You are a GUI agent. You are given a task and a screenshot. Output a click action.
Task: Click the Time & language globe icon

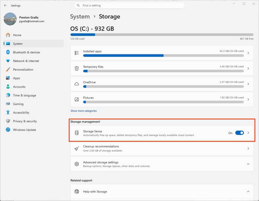click(x=8, y=95)
